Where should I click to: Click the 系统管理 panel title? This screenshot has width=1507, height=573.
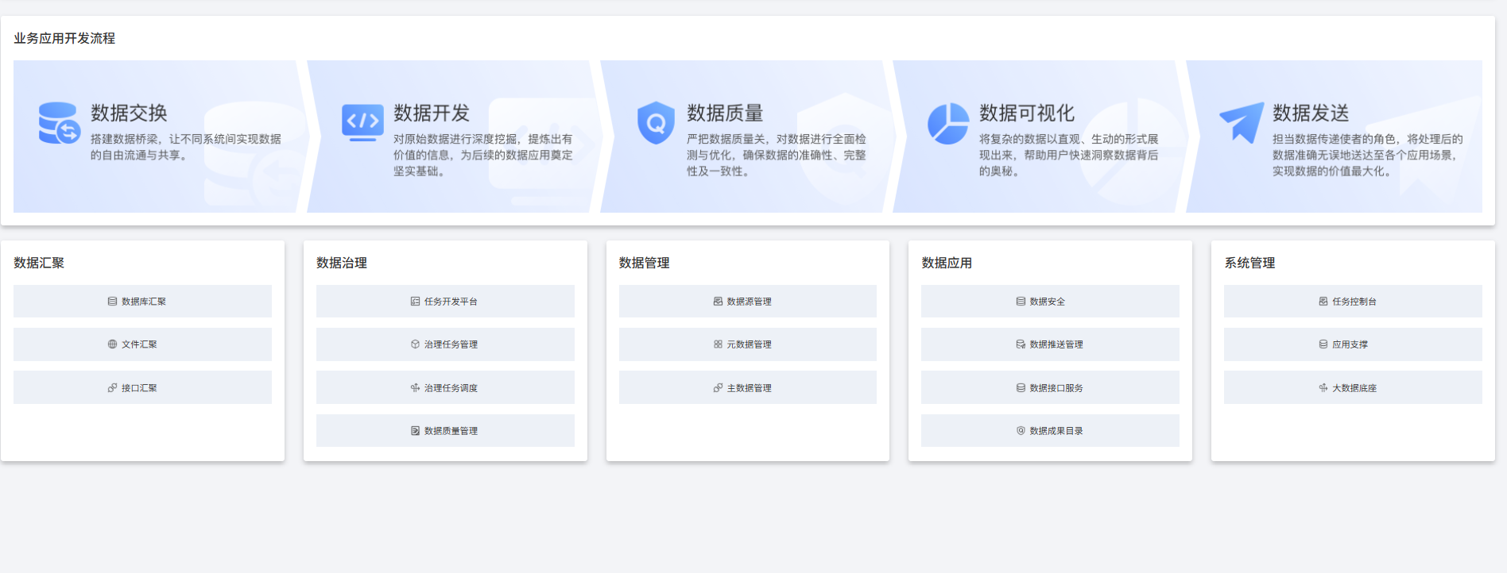(x=1249, y=263)
